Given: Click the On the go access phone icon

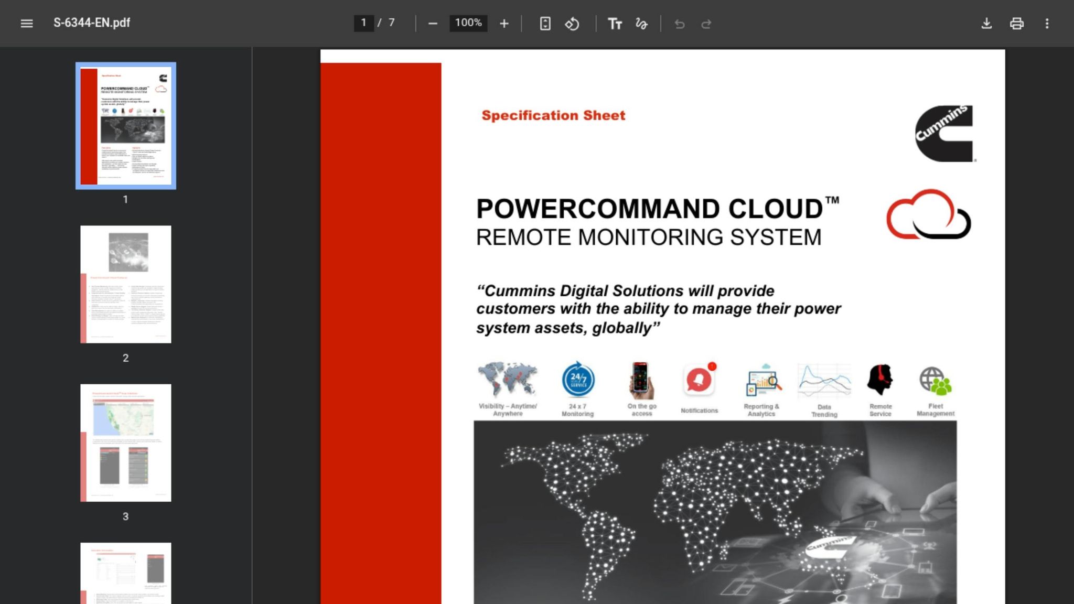Looking at the screenshot, I should pos(640,380).
